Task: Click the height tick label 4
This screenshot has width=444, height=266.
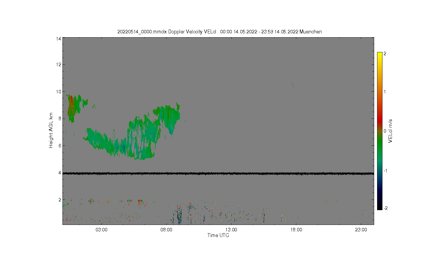Action: pyautogui.click(x=60, y=173)
